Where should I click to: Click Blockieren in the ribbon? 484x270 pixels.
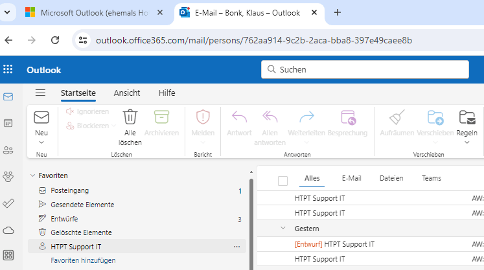pyautogui.click(x=87, y=126)
